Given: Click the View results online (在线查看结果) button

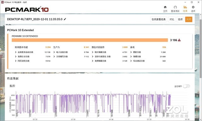Looking at the screenshot, I should pos(158,19).
